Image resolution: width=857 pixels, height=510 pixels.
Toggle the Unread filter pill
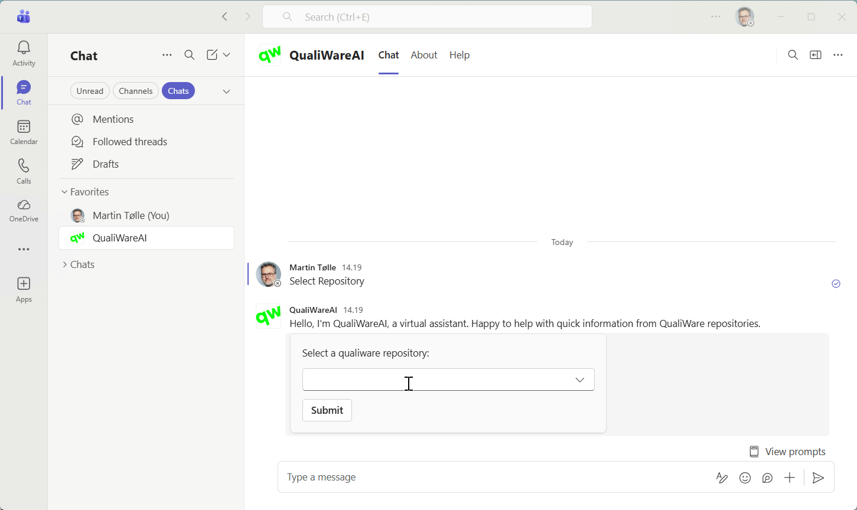click(90, 91)
